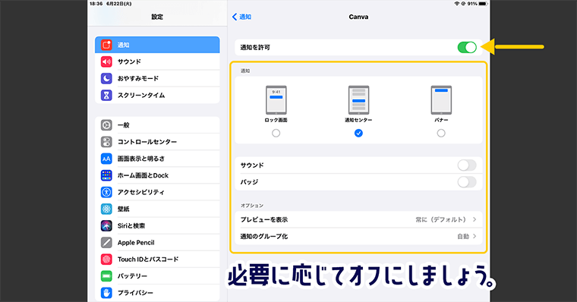Tap the 設定 sidebar title
This screenshot has width=577, height=302.
(157, 17)
